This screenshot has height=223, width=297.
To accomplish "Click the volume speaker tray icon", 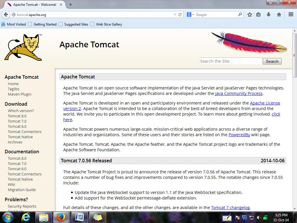I will pyautogui.click(x=258, y=217).
